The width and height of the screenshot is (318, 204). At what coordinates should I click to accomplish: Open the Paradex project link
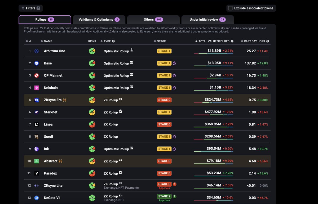[50, 173]
